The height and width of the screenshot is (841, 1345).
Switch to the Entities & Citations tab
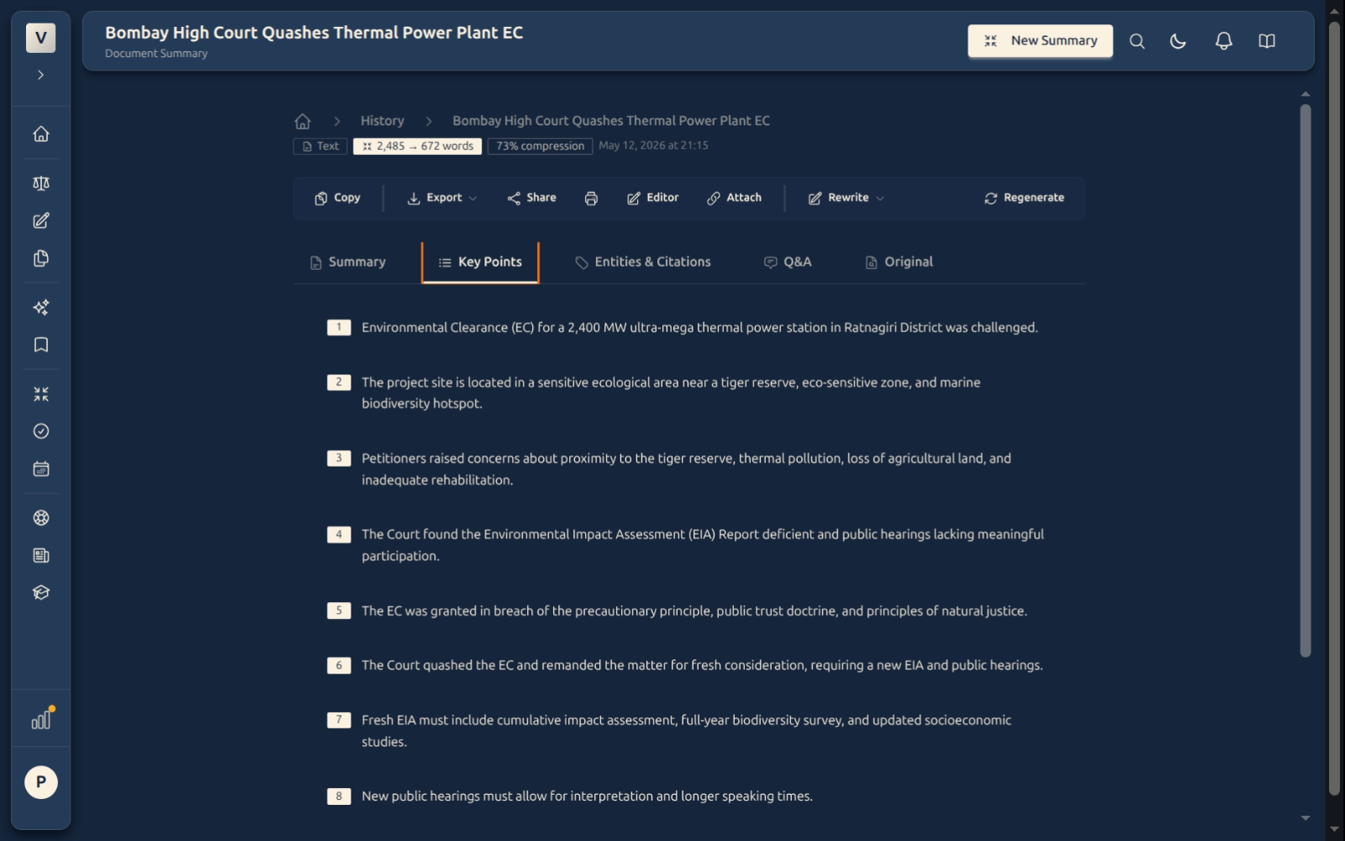[x=643, y=262]
